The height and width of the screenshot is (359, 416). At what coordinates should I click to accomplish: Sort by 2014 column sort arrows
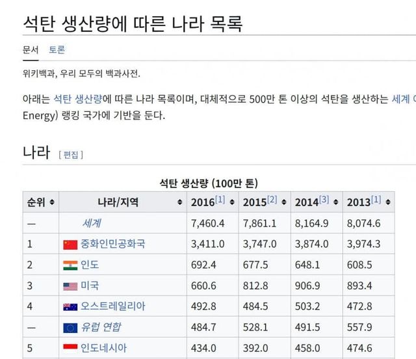(x=335, y=202)
